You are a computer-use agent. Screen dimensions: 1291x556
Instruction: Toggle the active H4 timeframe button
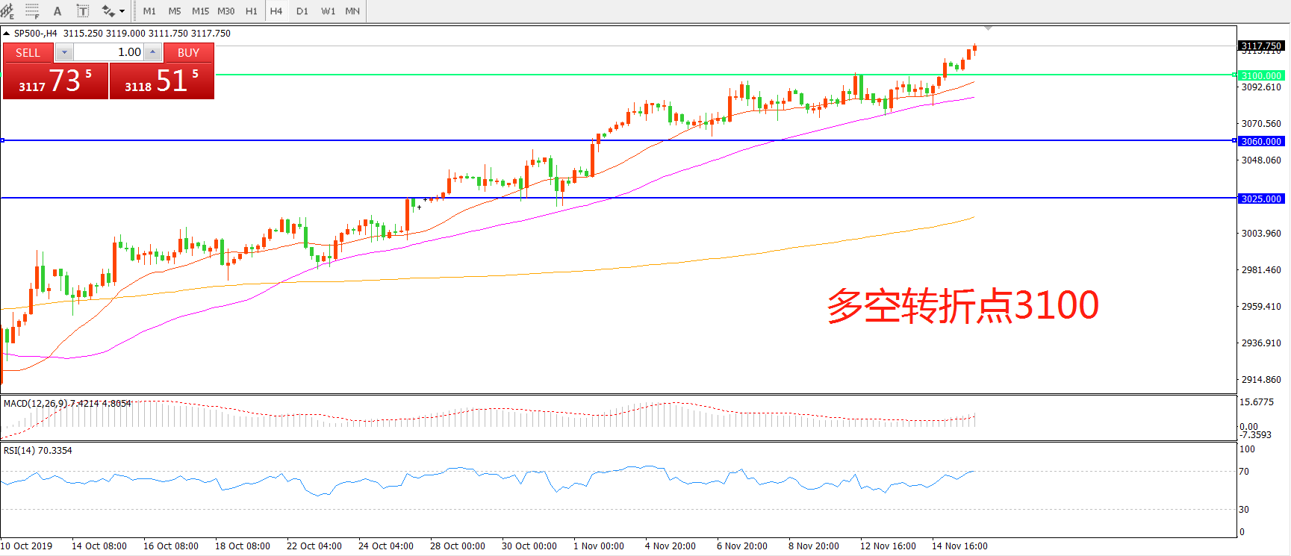(x=276, y=11)
